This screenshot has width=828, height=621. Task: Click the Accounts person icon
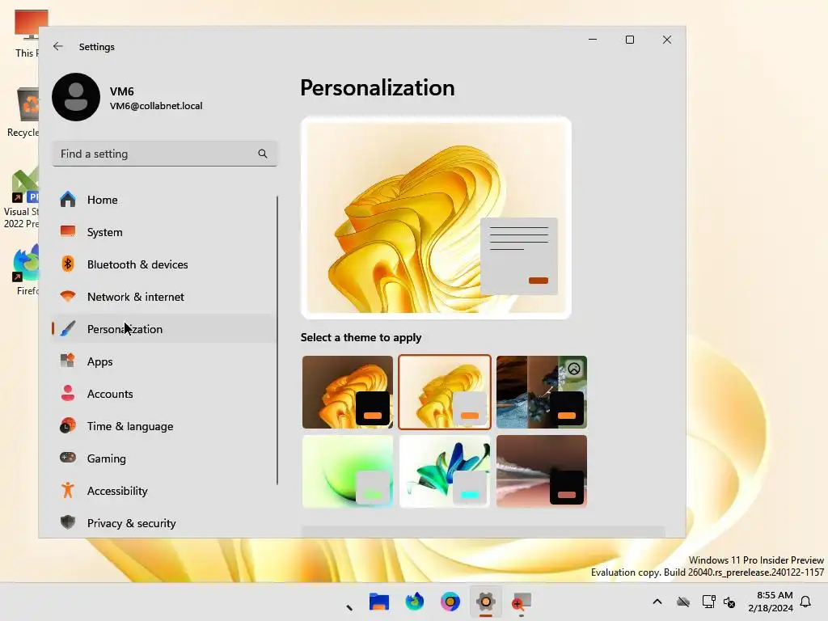(68, 393)
